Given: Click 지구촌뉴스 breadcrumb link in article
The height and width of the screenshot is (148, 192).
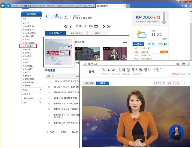Looking at the screenshot, I should (x=93, y=64).
